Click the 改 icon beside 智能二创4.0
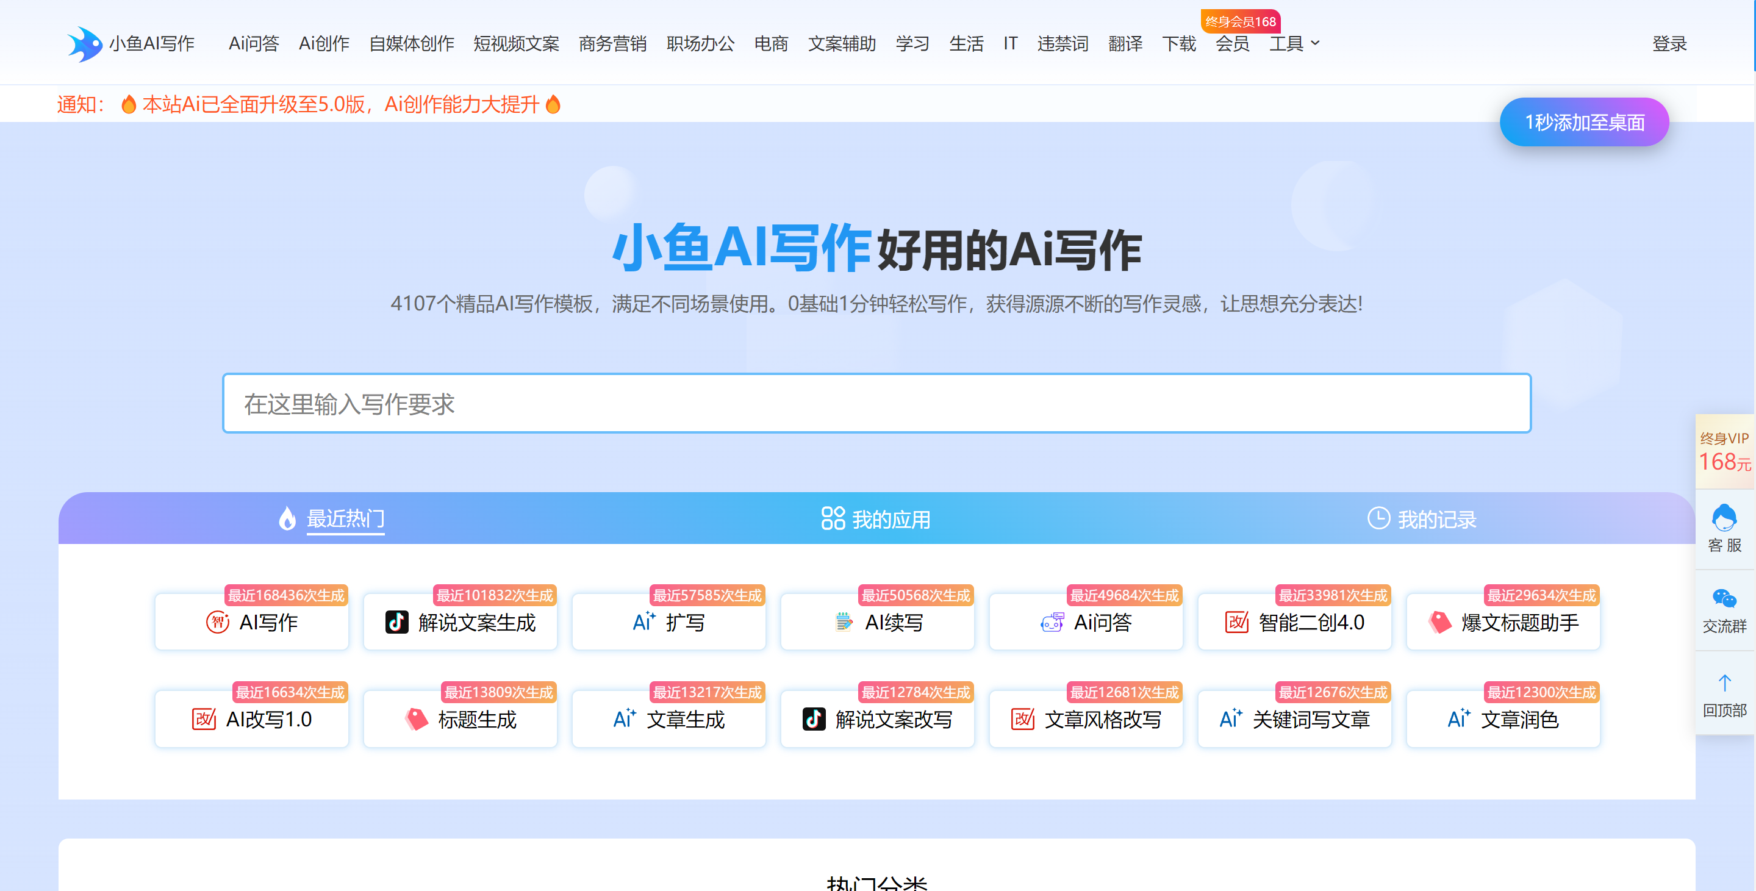 tap(1236, 621)
